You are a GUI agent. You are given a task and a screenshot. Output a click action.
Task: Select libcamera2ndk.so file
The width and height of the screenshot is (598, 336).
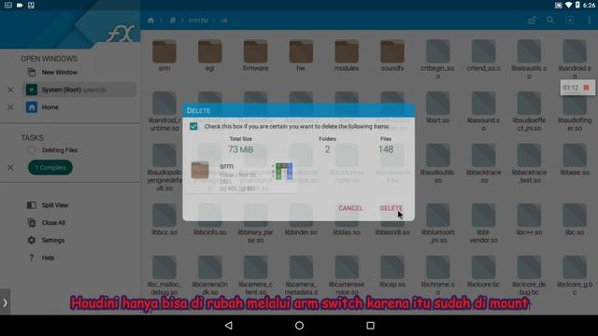[x=209, y=275]
